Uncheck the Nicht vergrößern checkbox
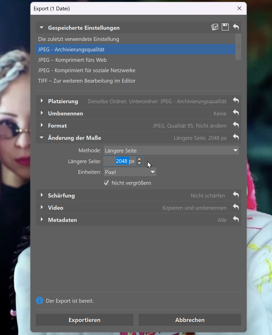Image resolution: width=272 pixels, height=335 pixels. [x=106, y=183]
